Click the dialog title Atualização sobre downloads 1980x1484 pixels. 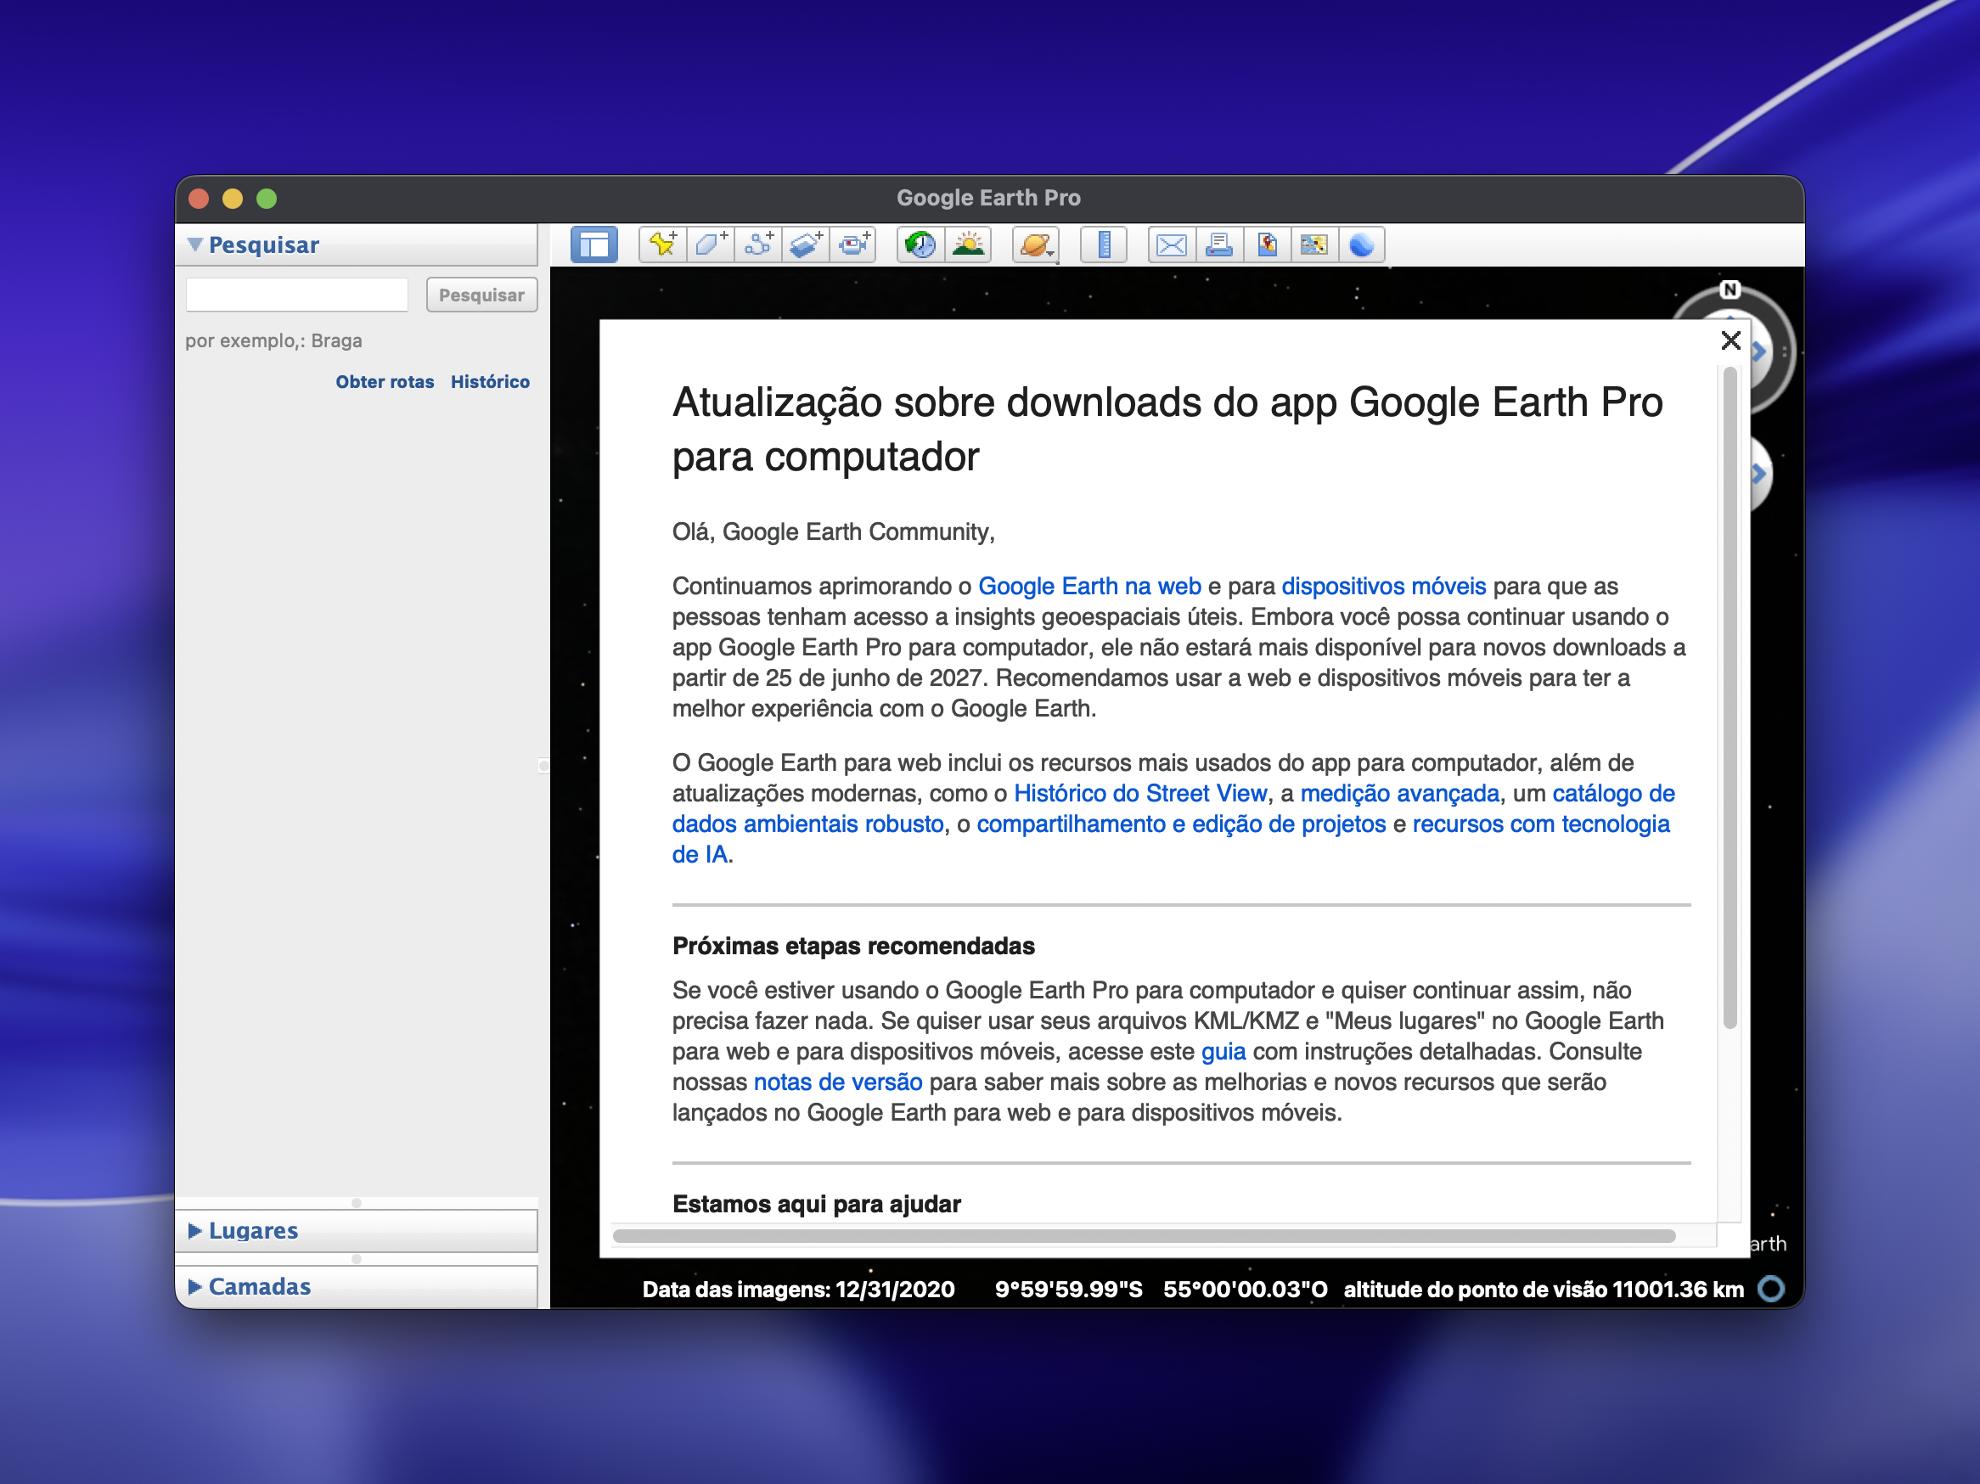pos(1167,429)
